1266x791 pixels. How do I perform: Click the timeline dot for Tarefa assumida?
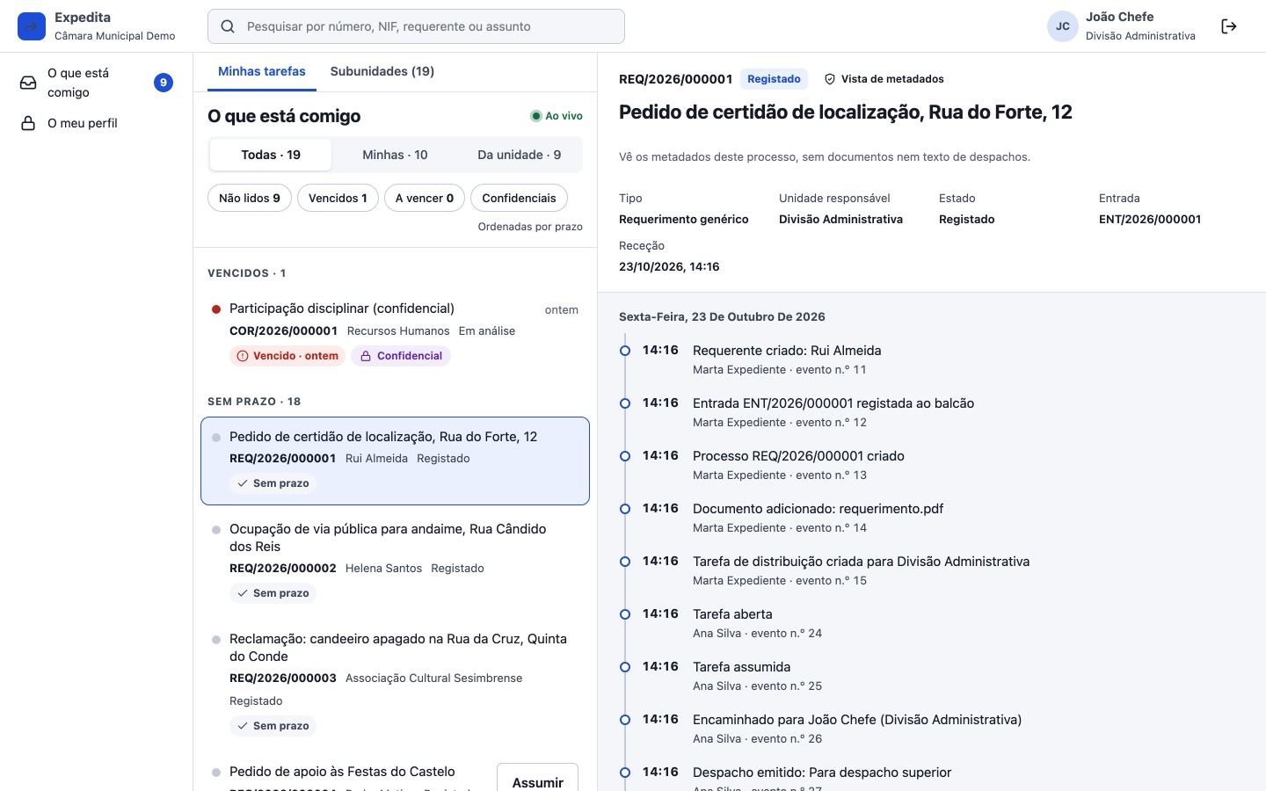click(x=625, y=667)
